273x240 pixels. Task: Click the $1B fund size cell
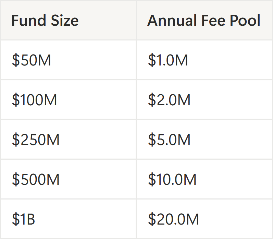click(x=24, y=220)
